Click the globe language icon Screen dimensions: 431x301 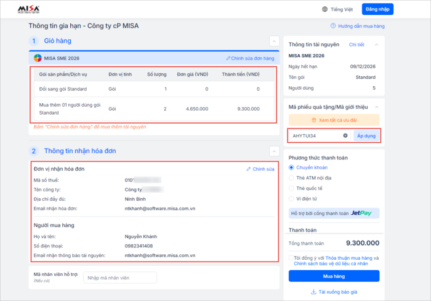coord(325,9)
